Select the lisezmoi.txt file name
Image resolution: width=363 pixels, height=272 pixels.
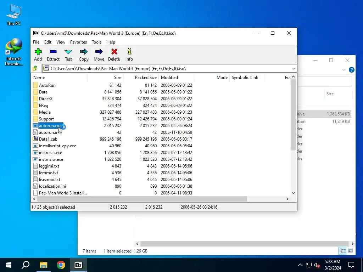point(50,179)
